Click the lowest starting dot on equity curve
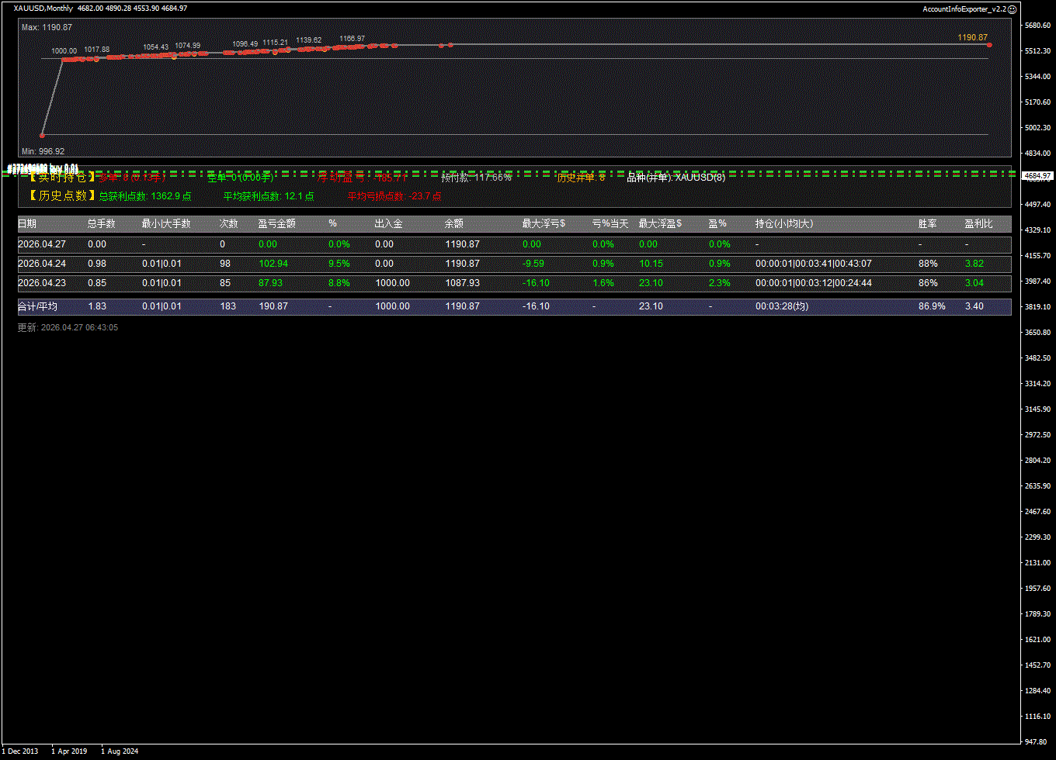1056x760 pixels. click(x=42, y=135)
